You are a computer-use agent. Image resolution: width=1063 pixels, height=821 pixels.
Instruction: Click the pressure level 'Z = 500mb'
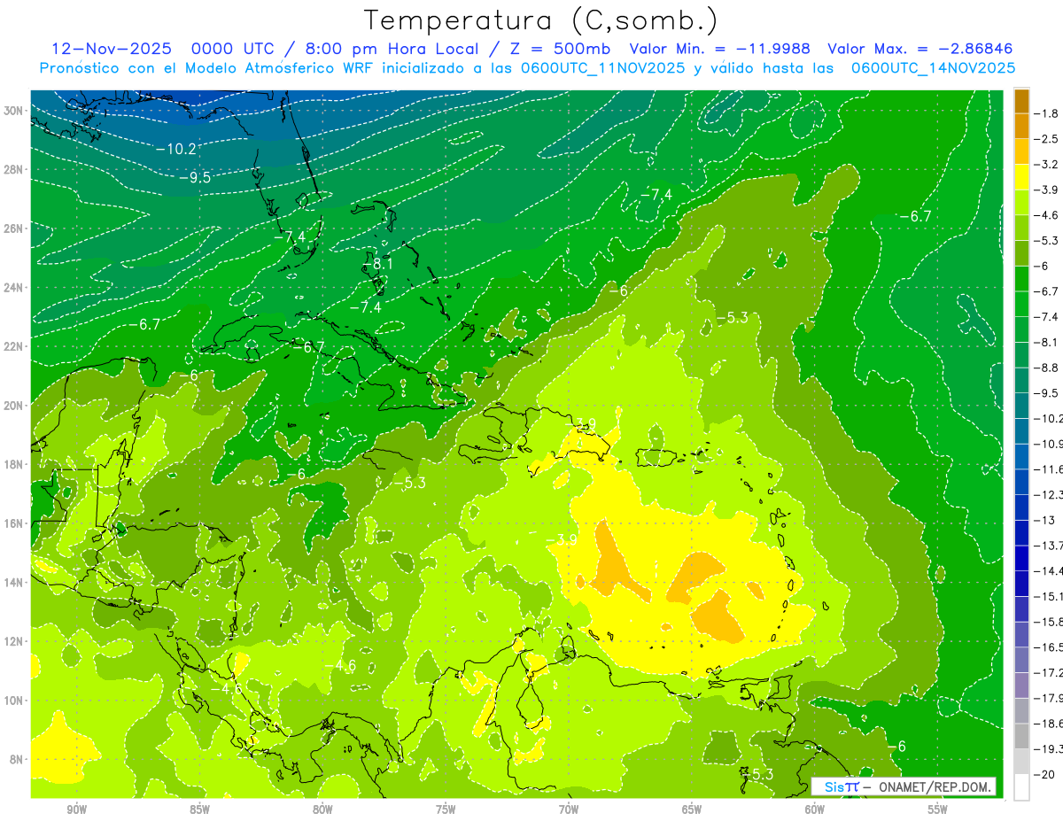point(555,49)
